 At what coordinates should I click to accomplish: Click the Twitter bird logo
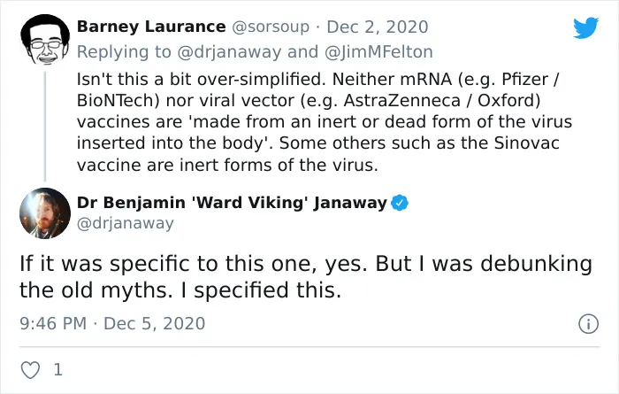point(585,27)
